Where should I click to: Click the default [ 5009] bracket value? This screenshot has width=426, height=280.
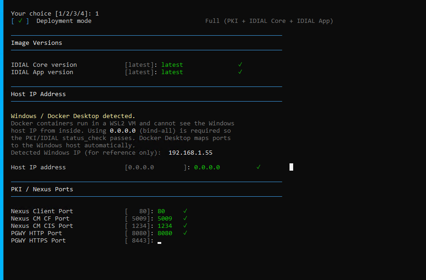pyautogui.click(x=137, y=219)
